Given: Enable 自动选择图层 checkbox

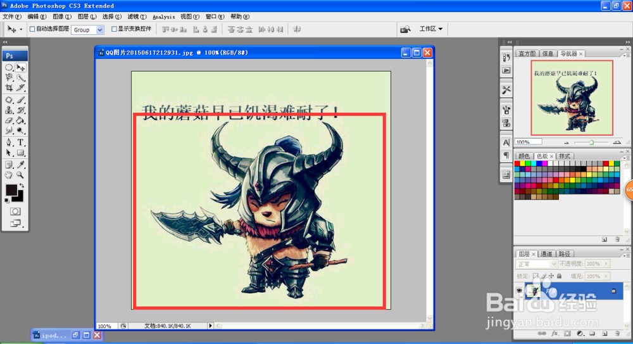Looking at the screenshot, I should click(x=32, y=29).
